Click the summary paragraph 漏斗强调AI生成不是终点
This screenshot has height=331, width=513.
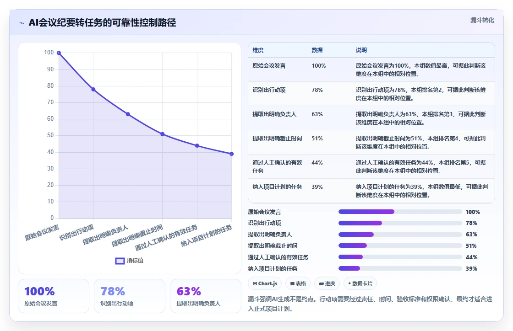click(370, 304)
